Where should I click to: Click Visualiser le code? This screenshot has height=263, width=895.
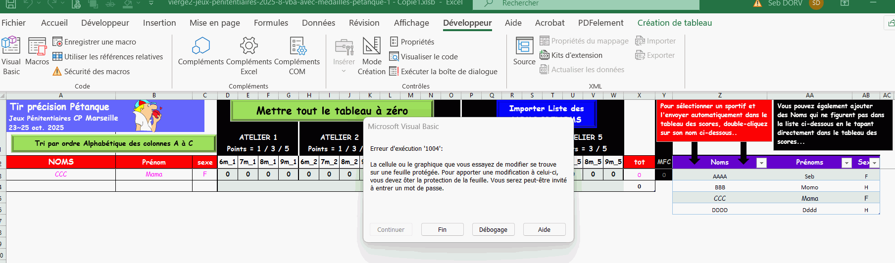coord(424,57)
